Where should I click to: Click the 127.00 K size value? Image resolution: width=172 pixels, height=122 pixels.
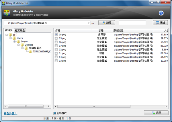[164, 53]
